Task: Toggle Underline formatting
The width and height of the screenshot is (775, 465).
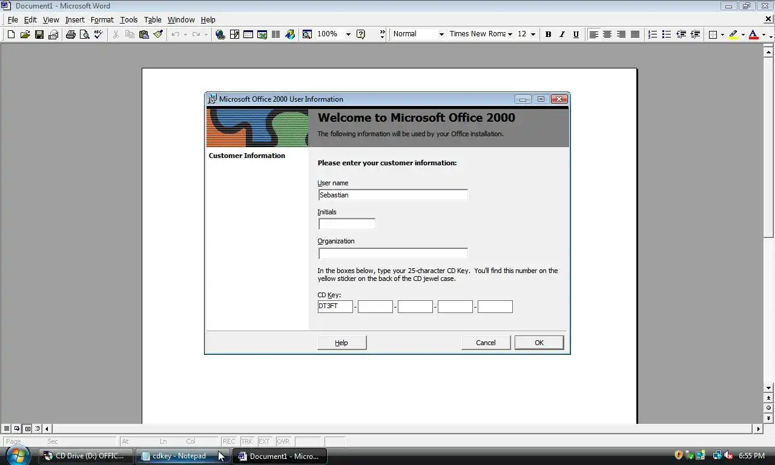Action: coord(576,35)
